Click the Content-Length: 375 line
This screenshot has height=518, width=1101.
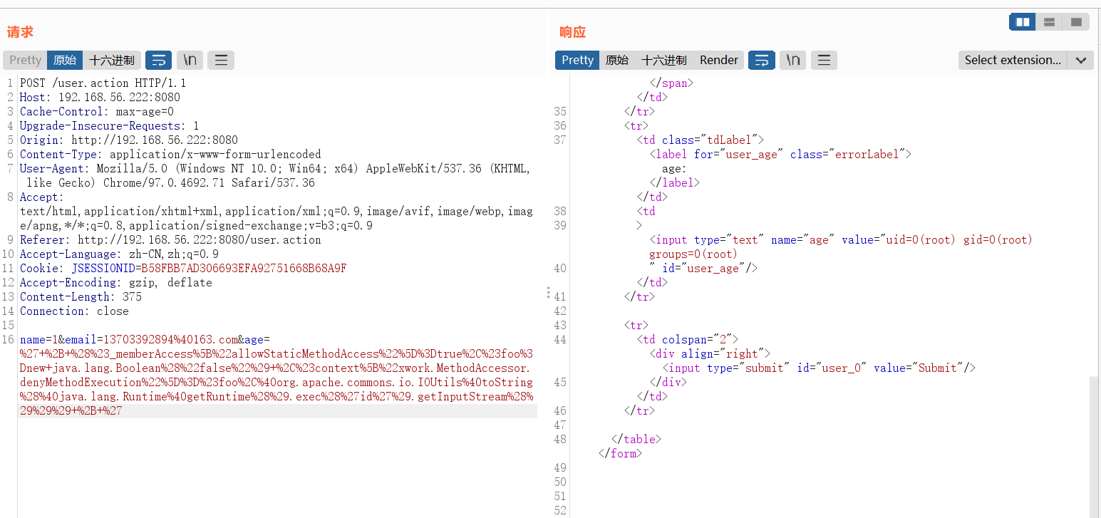click(x=81, y=297)
